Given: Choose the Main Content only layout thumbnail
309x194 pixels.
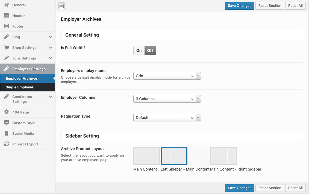Looking at the screenshot, I should click(x=146, y=156).
